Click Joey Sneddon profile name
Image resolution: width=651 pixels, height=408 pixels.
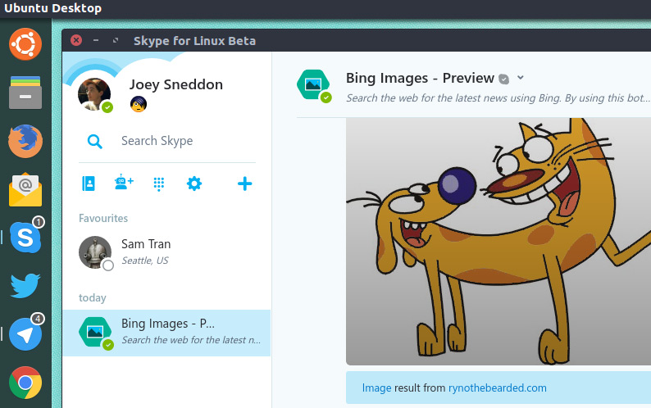pyautogui.click(x=175, y=84)
